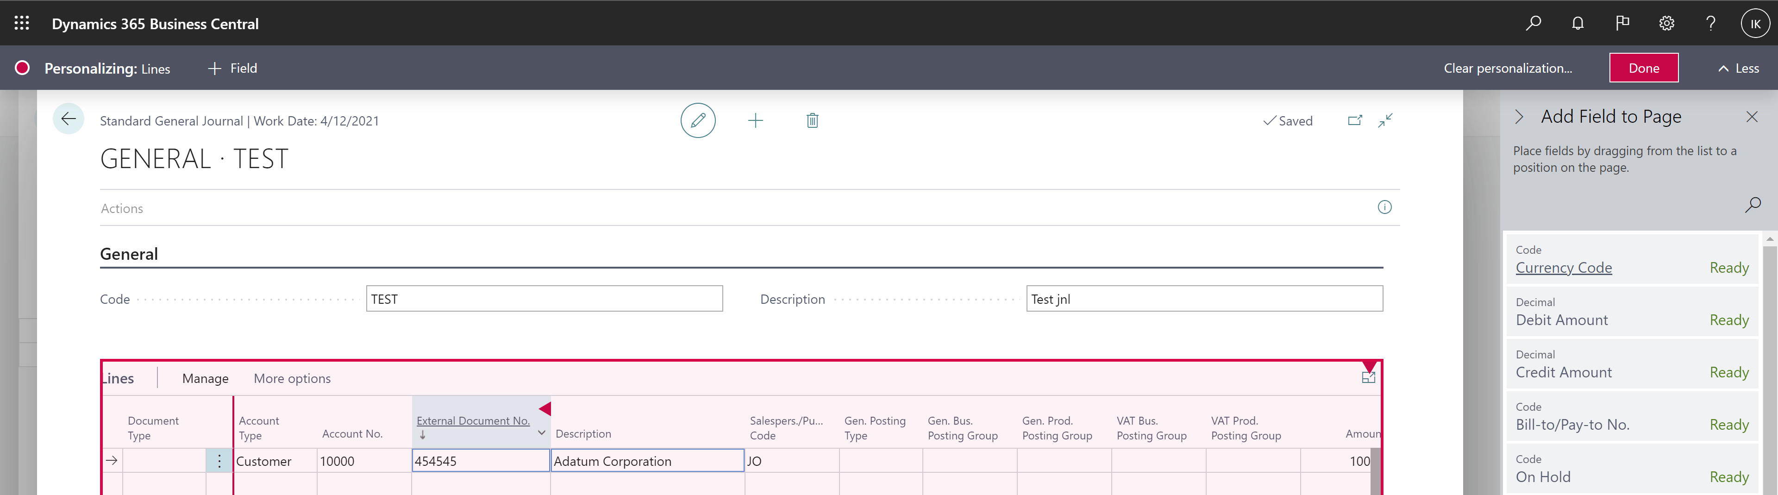Collapse the Add Field to Page chevron
The height and width of the screenshot is (495, 1778).
tap(1519, 117)
